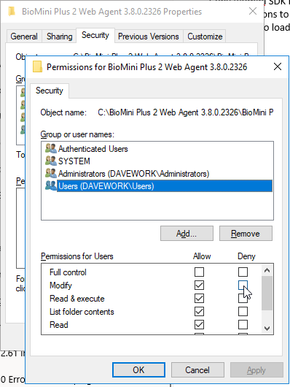Click the Remove button

point(246,233)
